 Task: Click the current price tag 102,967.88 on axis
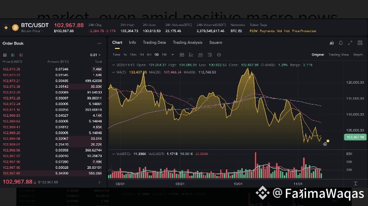(x=355, y=137)
